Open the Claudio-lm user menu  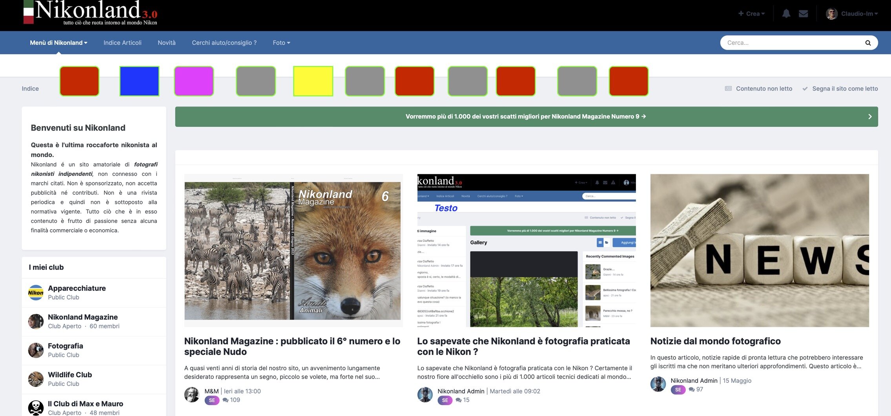[859, 14]
